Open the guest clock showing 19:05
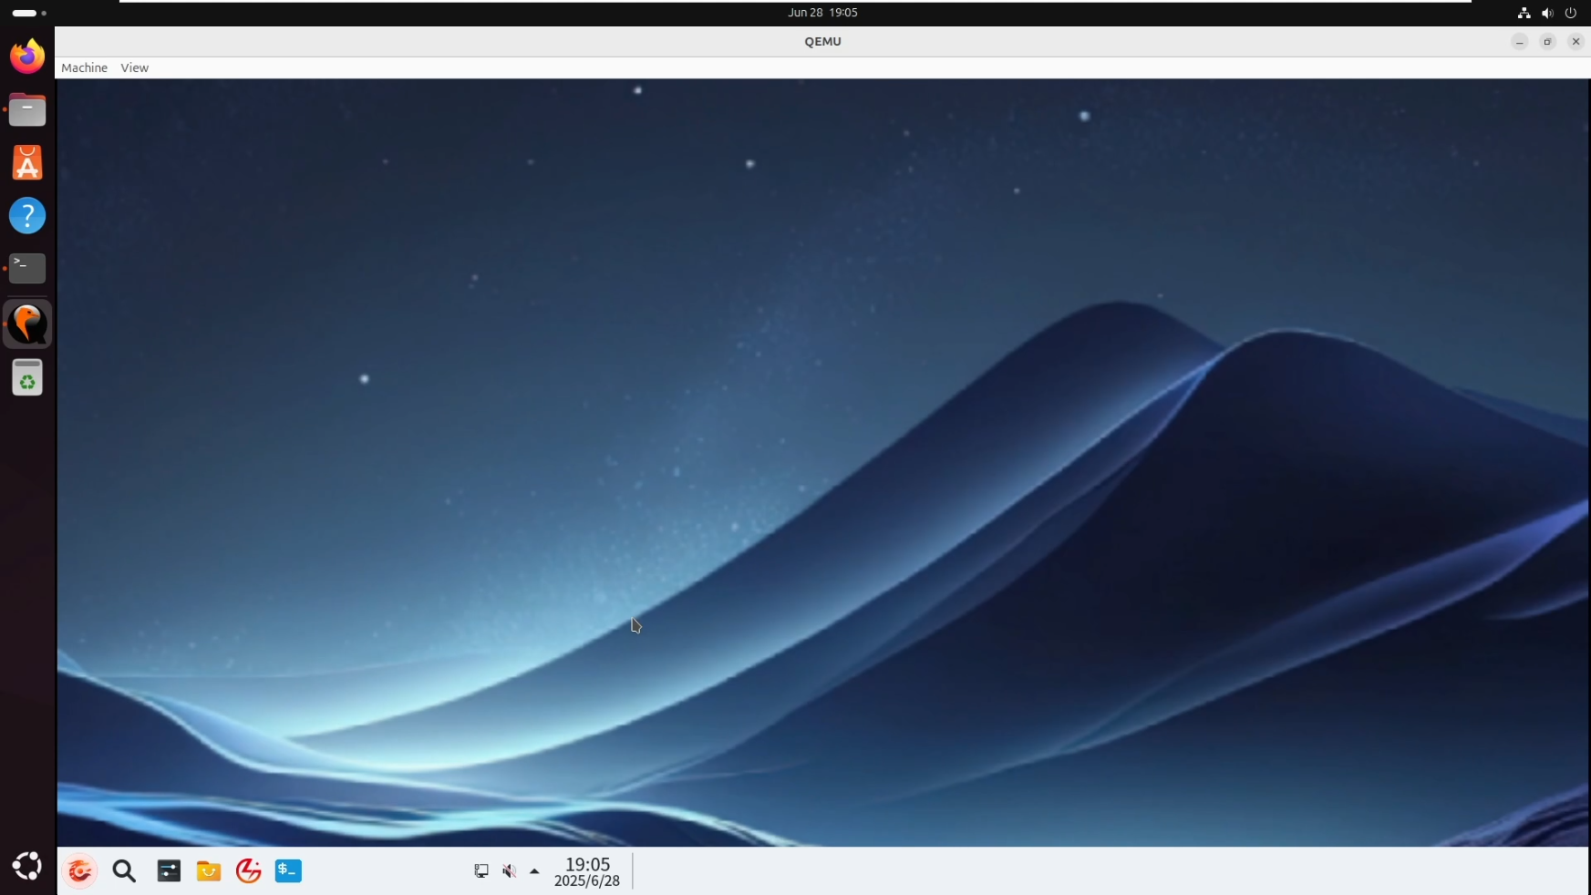 click(587, 871)
